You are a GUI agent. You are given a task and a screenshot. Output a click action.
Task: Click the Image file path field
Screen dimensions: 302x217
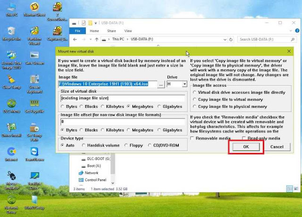(108, 84)
